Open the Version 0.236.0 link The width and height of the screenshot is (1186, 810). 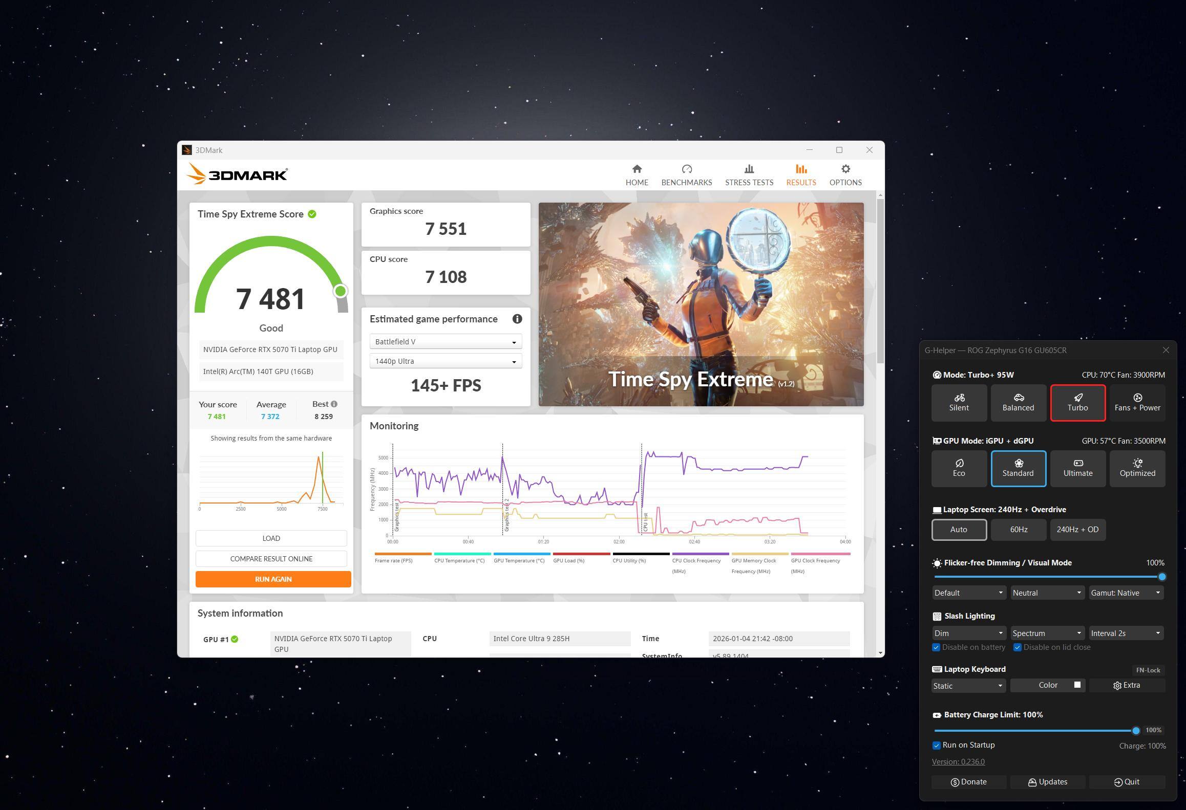click(958, 761)
